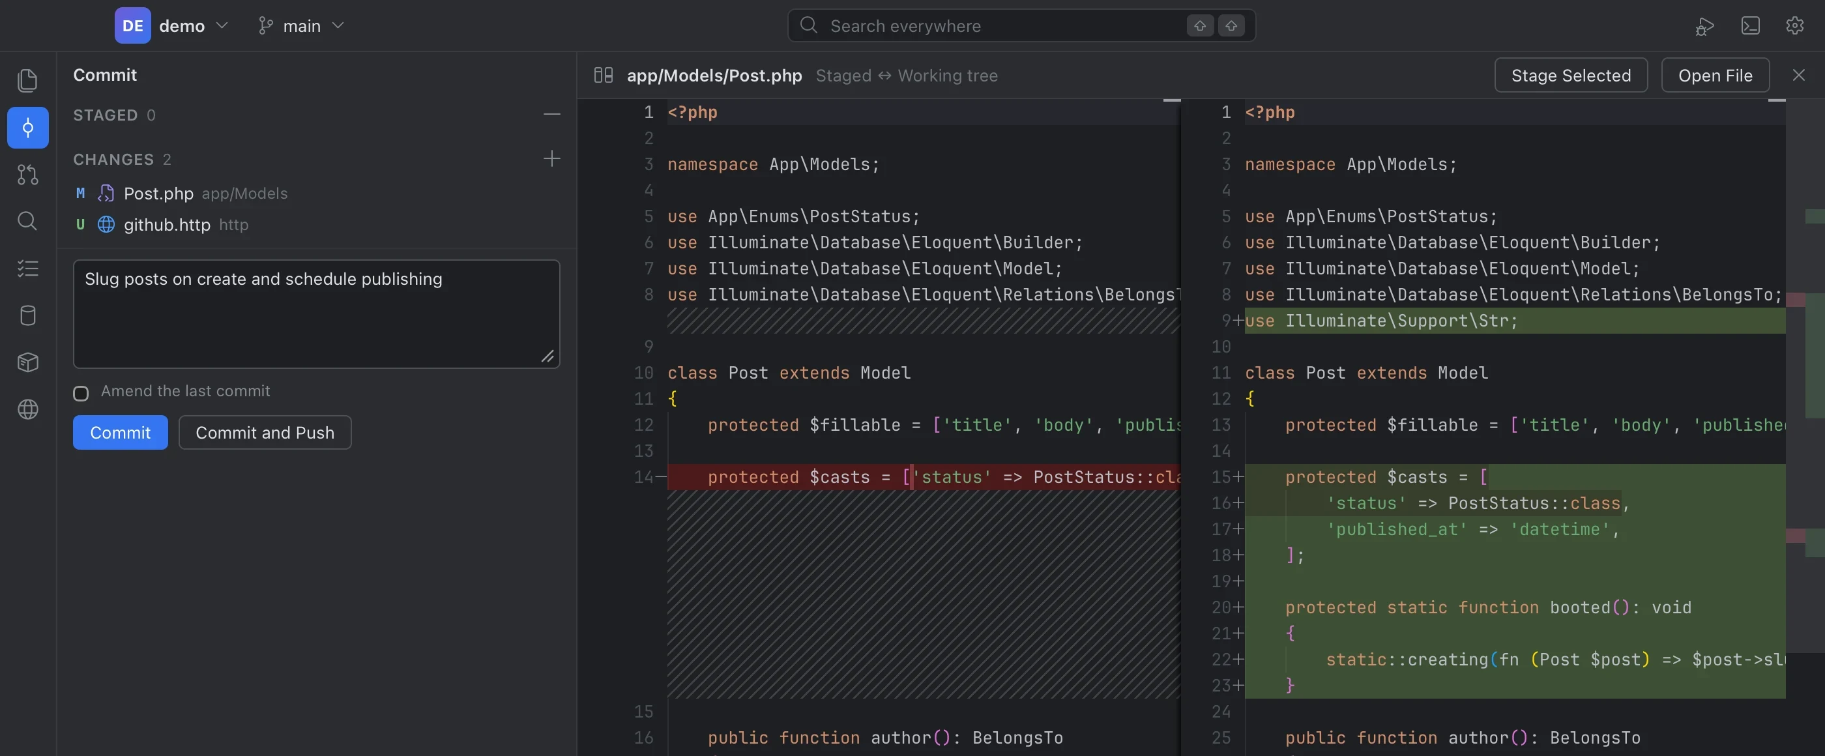Click removed line 14 protected $casts
The width and height of the screenshot is (1825, 756).
tap(923, 477)
